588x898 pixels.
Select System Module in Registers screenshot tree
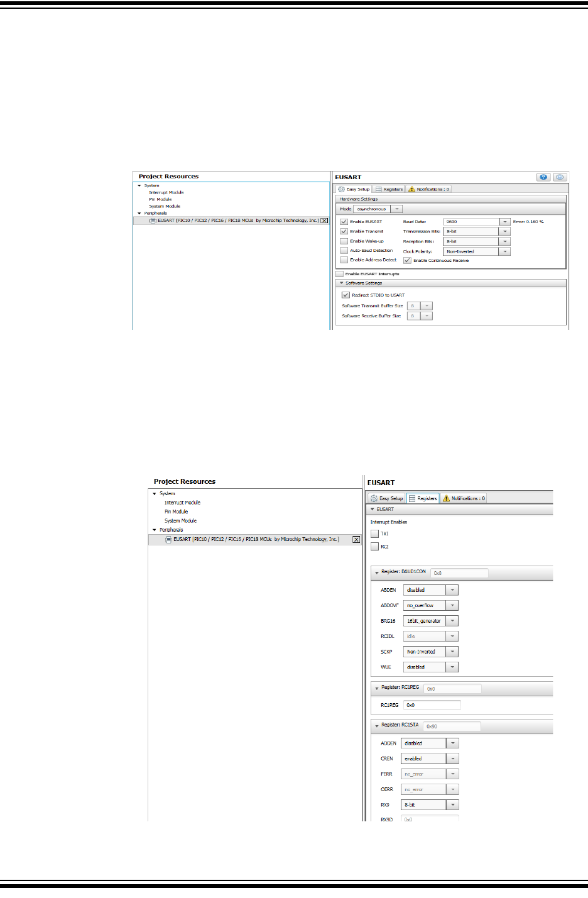click(x=180, y=521)
